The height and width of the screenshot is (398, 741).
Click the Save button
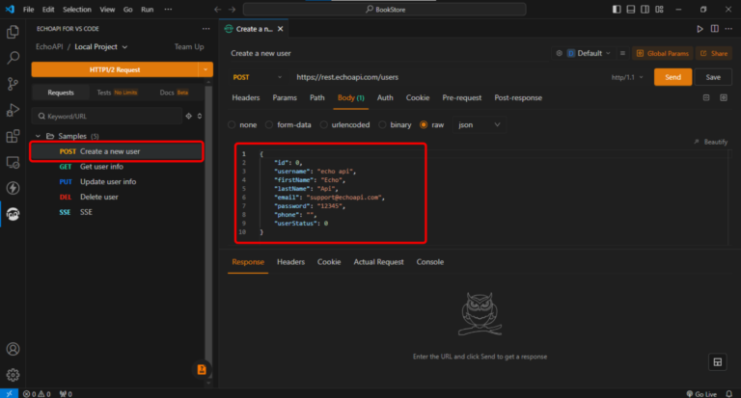[713, 77]
